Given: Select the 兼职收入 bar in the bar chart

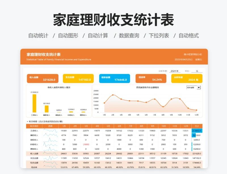Looking at the screenshot, I should click(47, 109).
